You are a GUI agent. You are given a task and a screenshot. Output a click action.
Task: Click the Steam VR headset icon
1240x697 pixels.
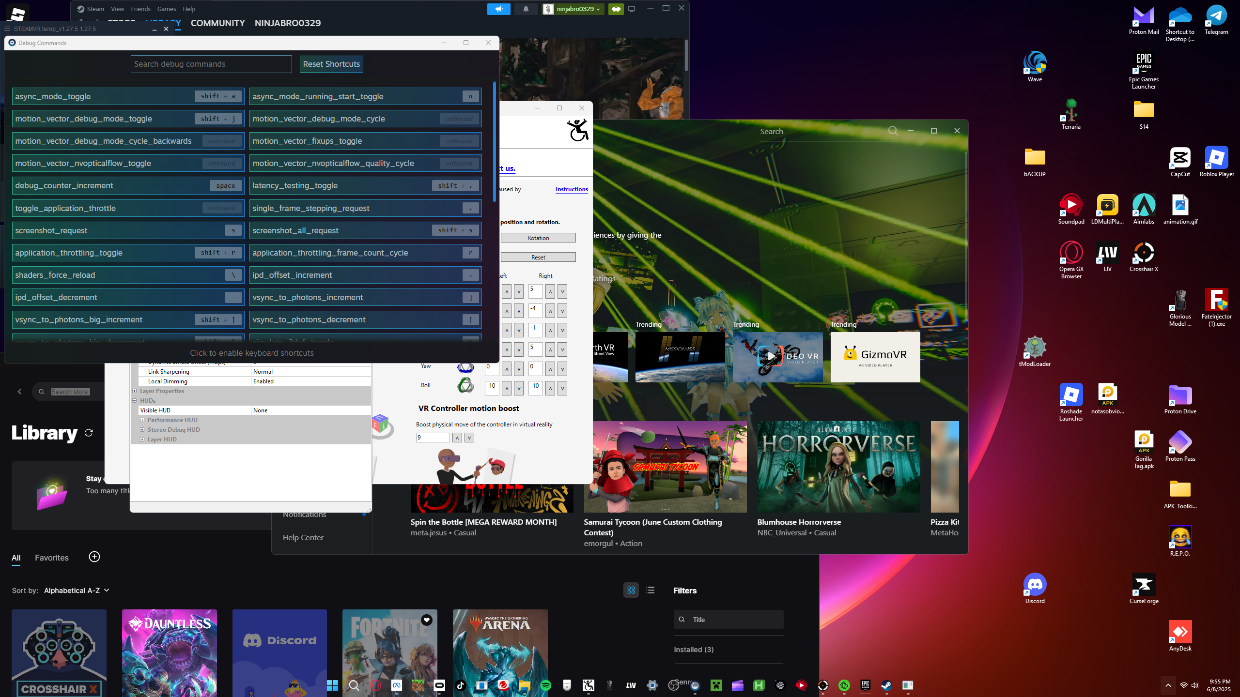(x=616, y=9)
